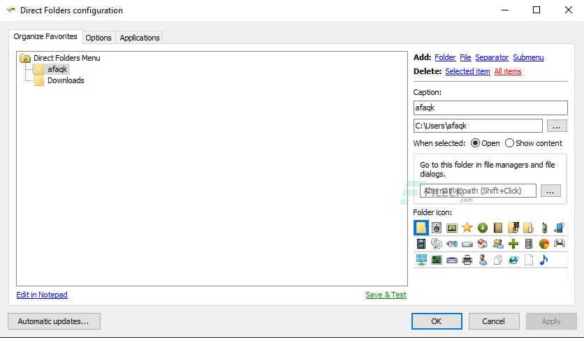The image size is (584, 338).
Task: Open Edit in Notepad link
Action: coord(42,295)
